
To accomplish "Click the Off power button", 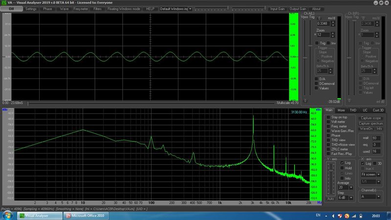I will pos(11,9).
